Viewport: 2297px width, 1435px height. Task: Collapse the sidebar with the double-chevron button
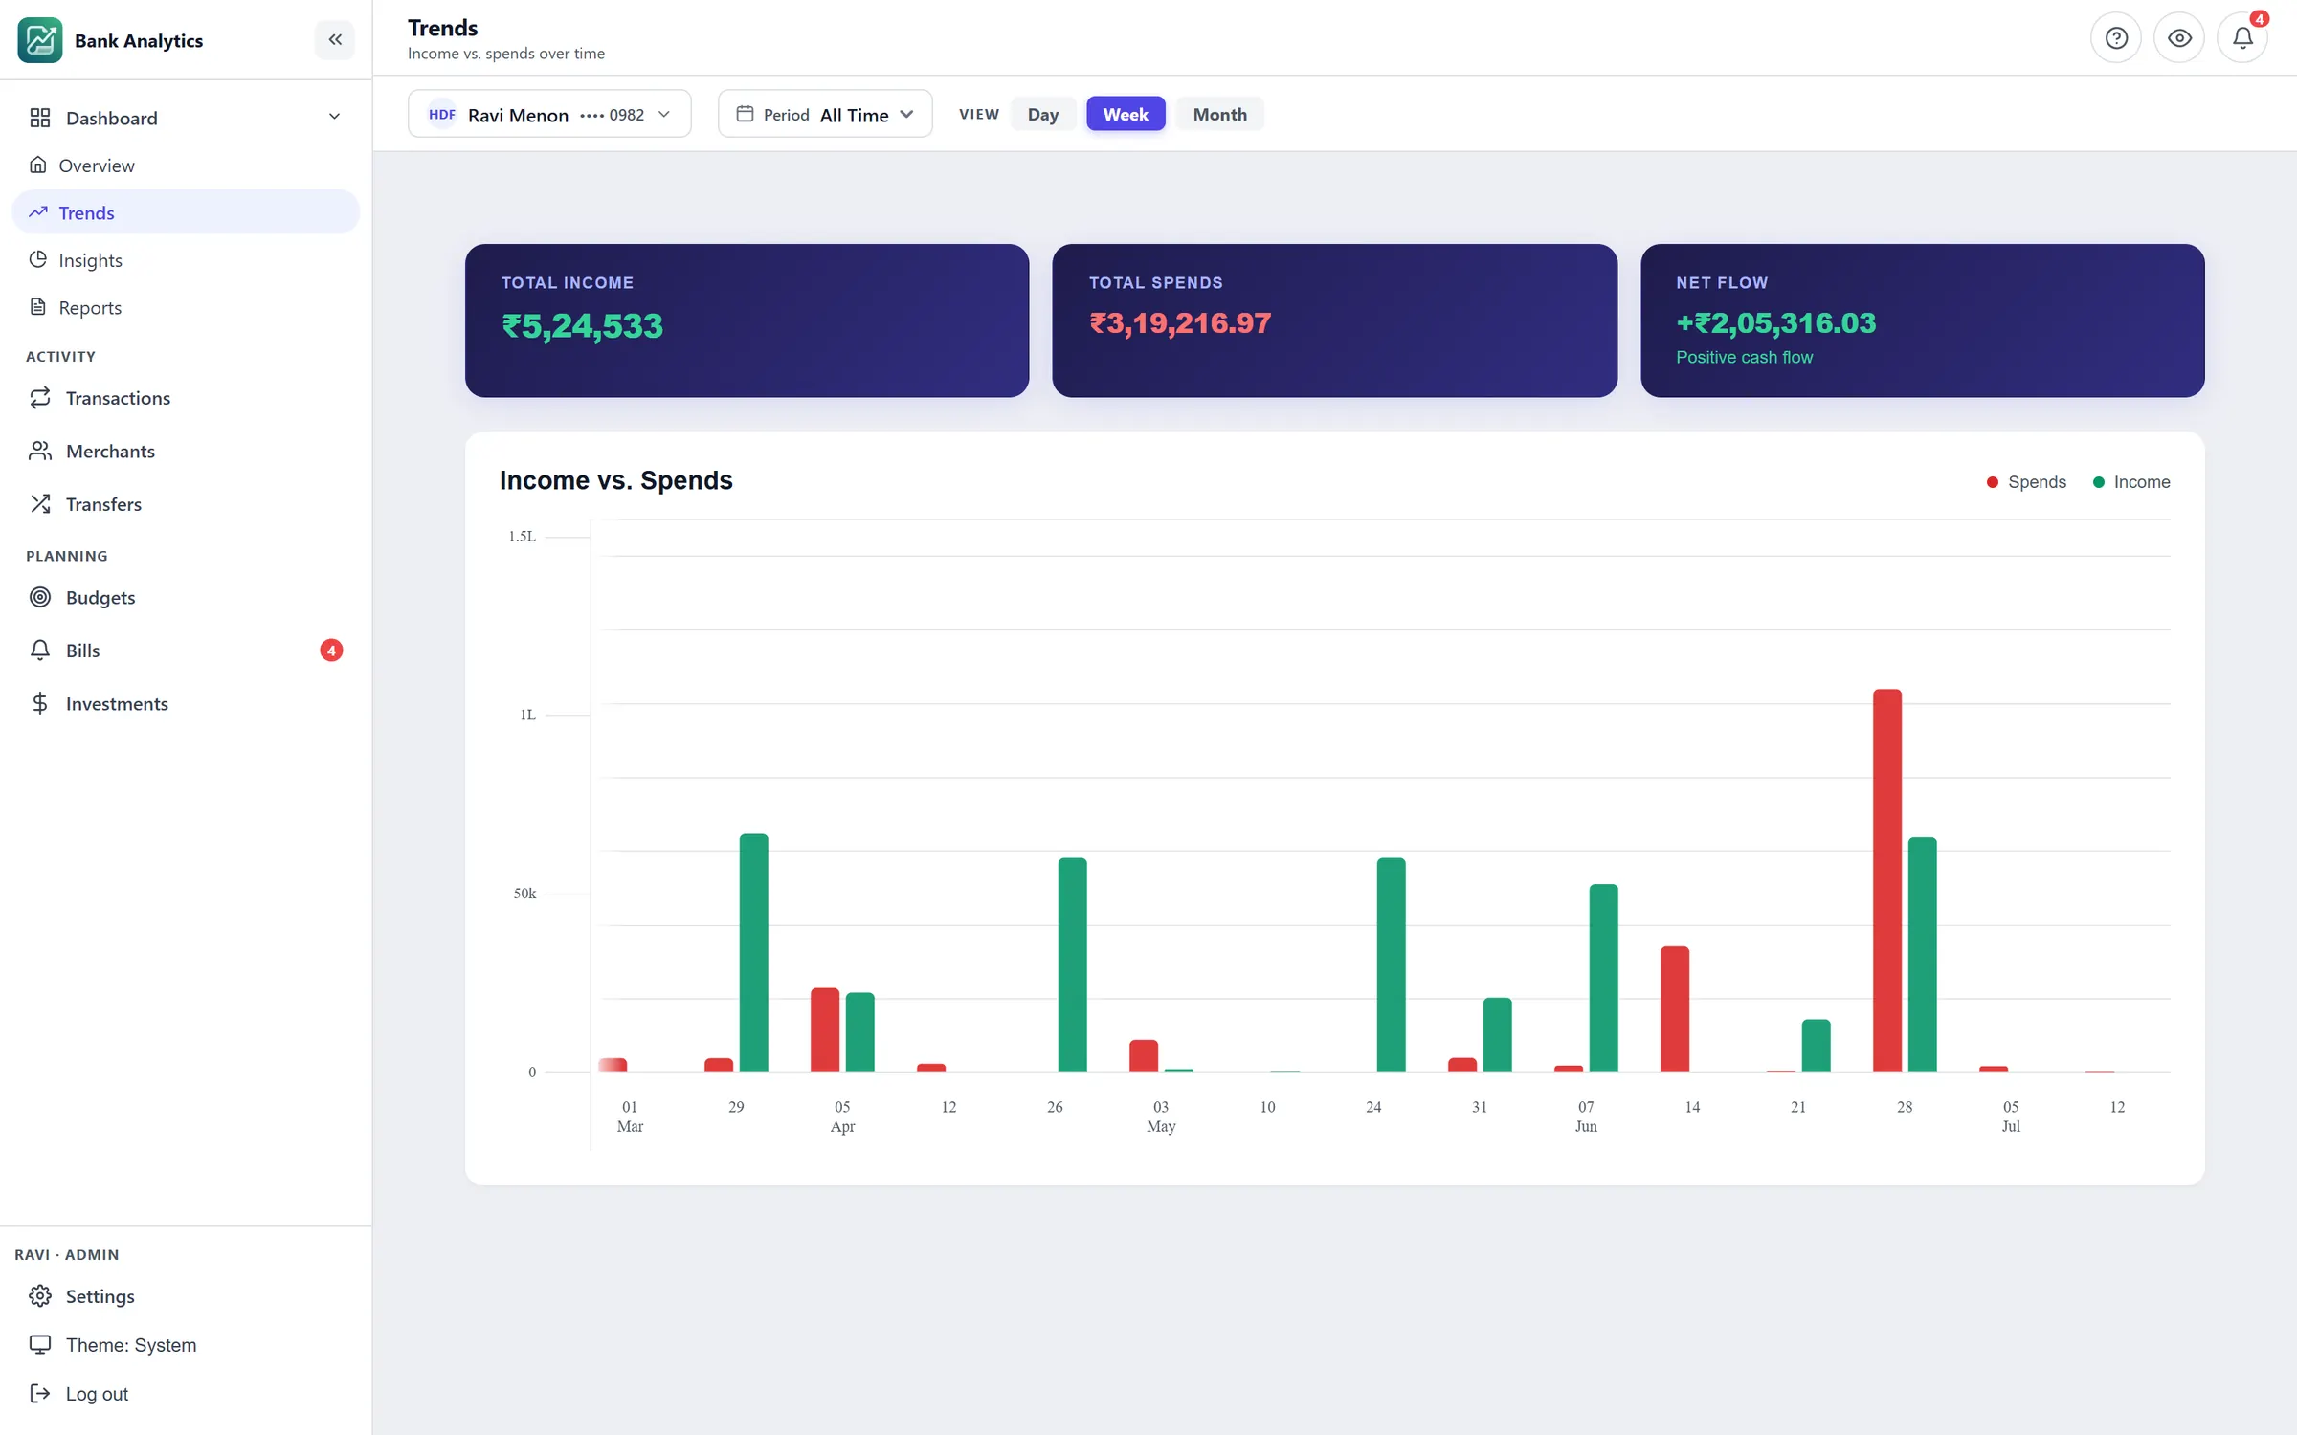(x=335, y=39)
